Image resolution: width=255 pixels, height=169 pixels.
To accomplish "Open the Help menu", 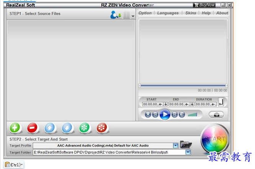I will [206, 13].
